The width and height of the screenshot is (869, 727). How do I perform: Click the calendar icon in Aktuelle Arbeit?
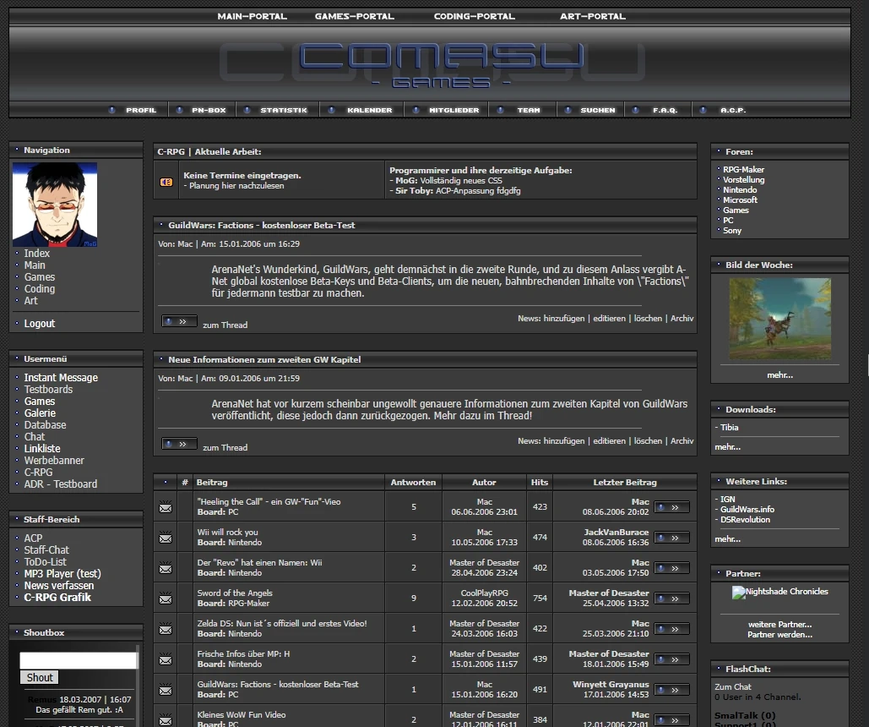[x=166, y=182]
